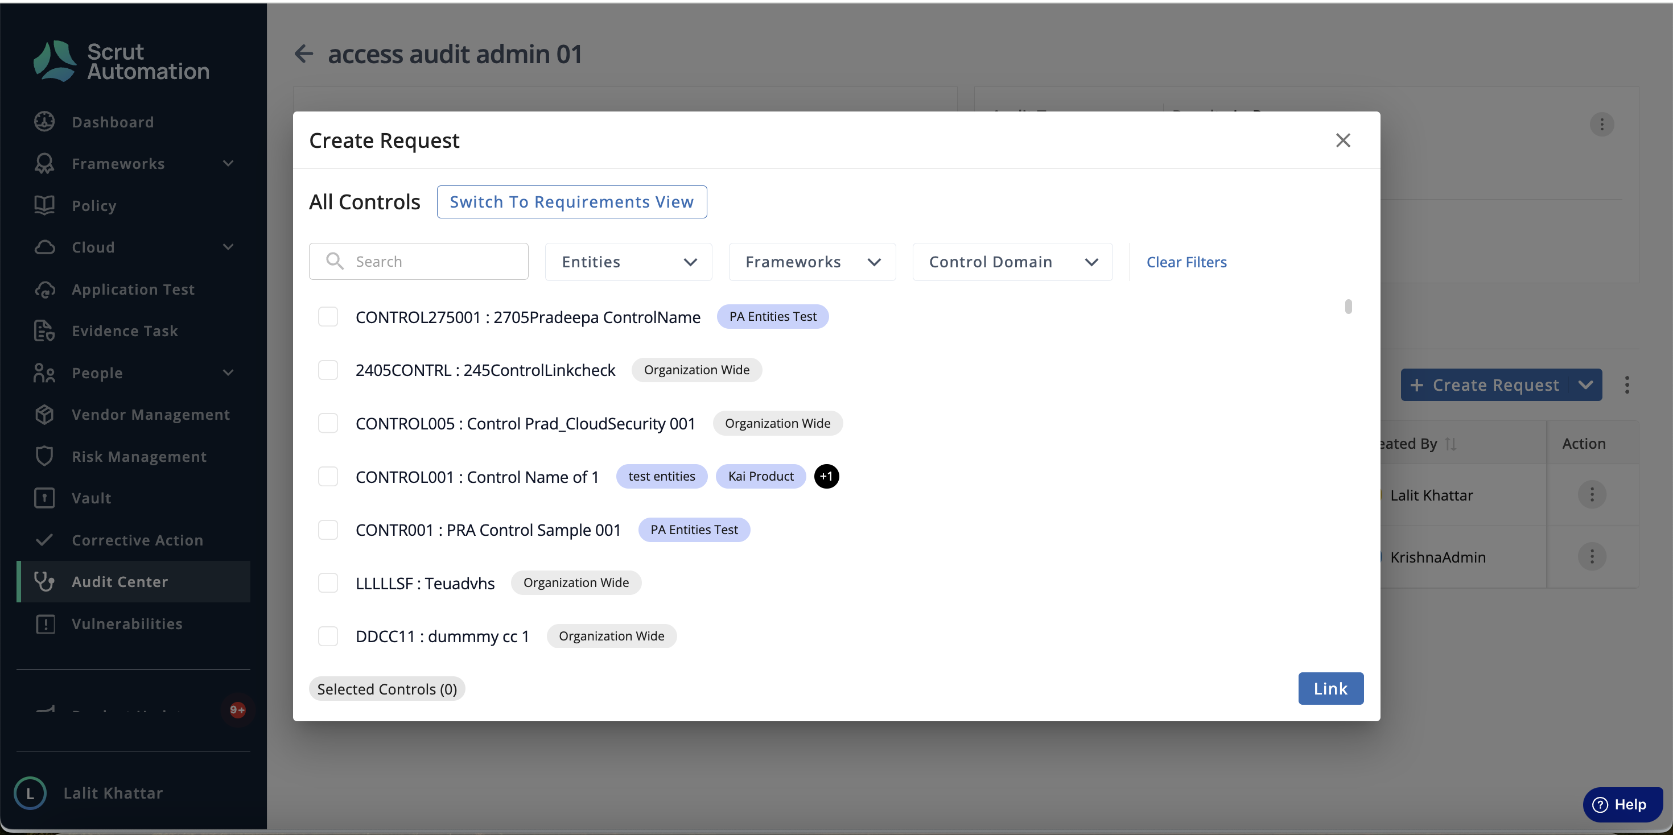Open the Help chat bubble
The height and width of the screenshot is (835, 1673).
pos(1622,804)
